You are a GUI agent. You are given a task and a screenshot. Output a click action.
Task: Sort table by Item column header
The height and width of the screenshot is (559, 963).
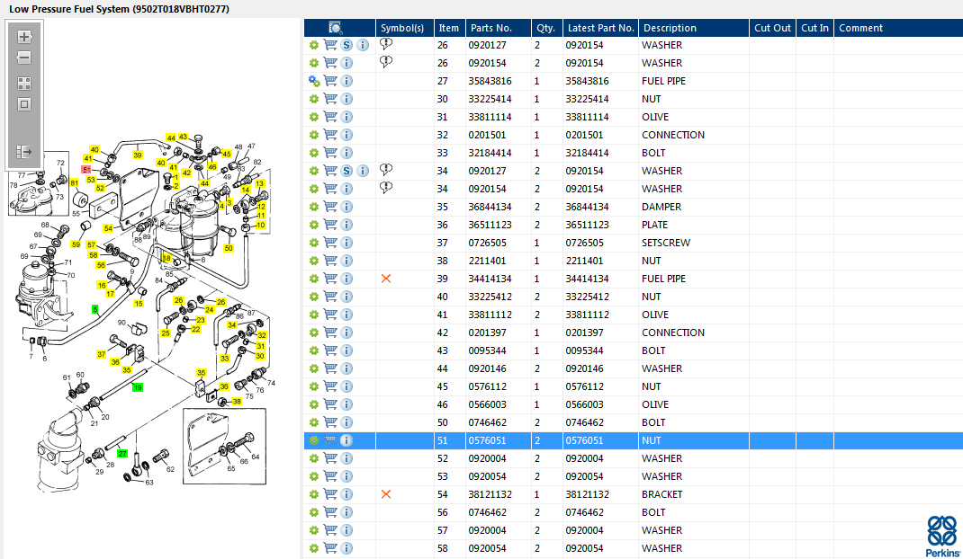449,28
